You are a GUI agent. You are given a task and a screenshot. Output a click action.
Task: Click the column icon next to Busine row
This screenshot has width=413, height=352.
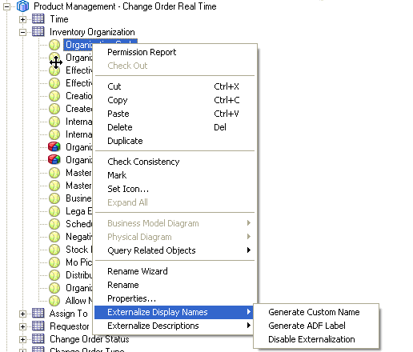pyautogui.click(x=54, y=198)
